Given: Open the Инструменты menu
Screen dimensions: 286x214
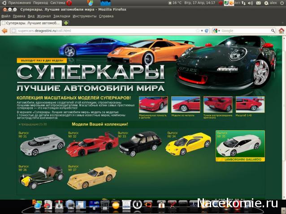Looking at the screenshot, I should click(x=84, y=16).
